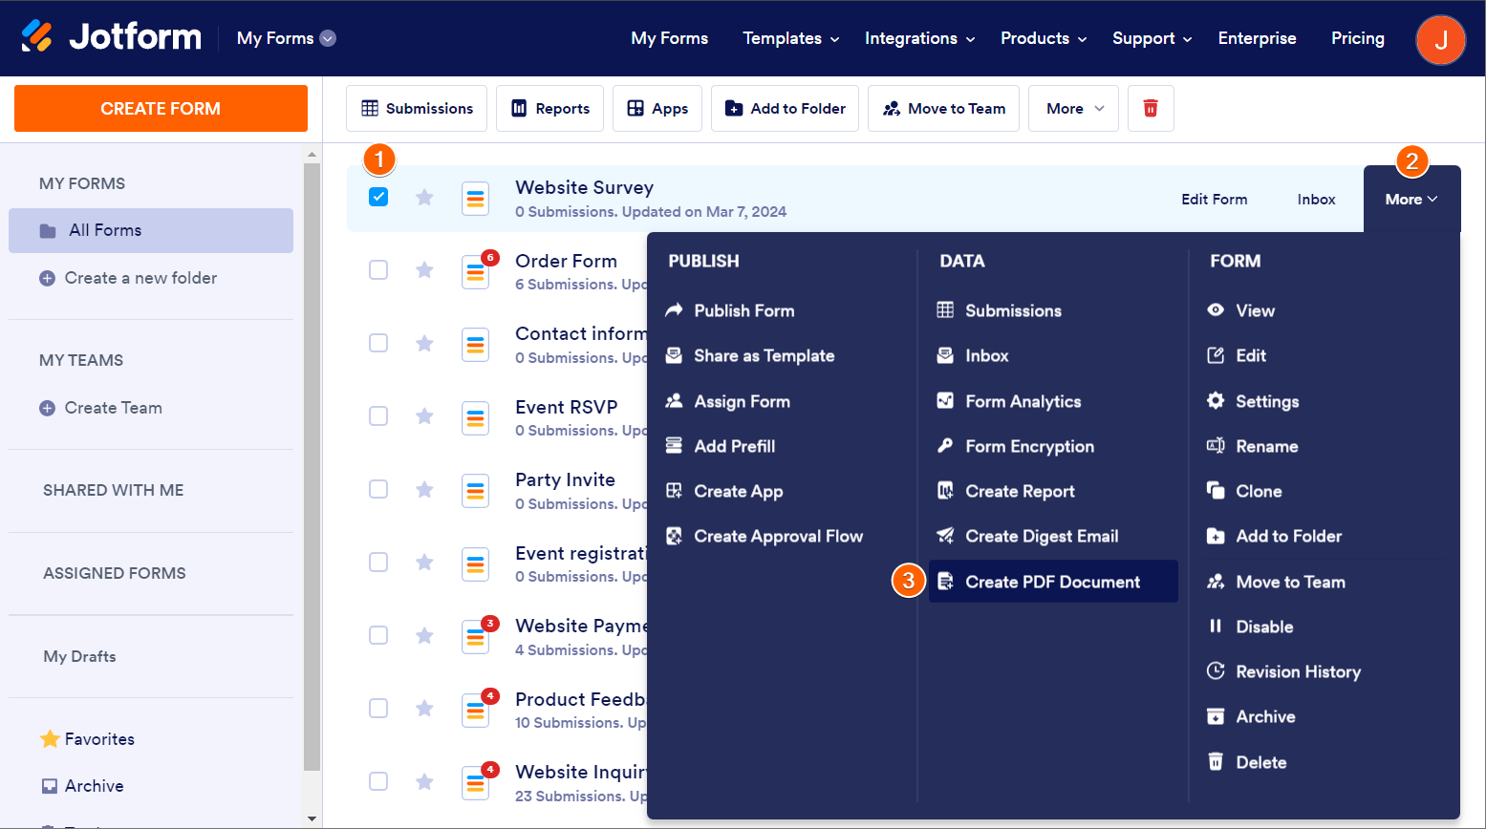Click the plus icon beside Create Team

pos(47,409)
